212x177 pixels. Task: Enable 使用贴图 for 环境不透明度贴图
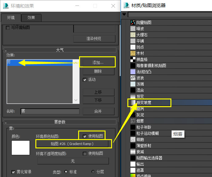coord(85,154)
